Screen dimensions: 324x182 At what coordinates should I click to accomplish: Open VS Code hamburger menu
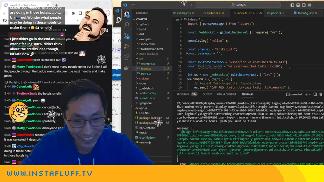133,5
